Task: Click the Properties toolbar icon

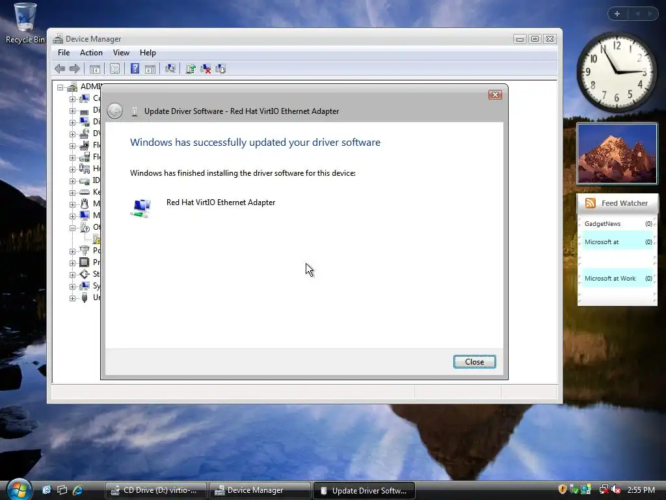Action: (x=114, y=69)
